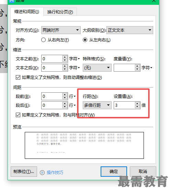Decrease the 文本之后 indent value
Screen dimensions: 170x195
pyautogui.click(x=65, y=69)
